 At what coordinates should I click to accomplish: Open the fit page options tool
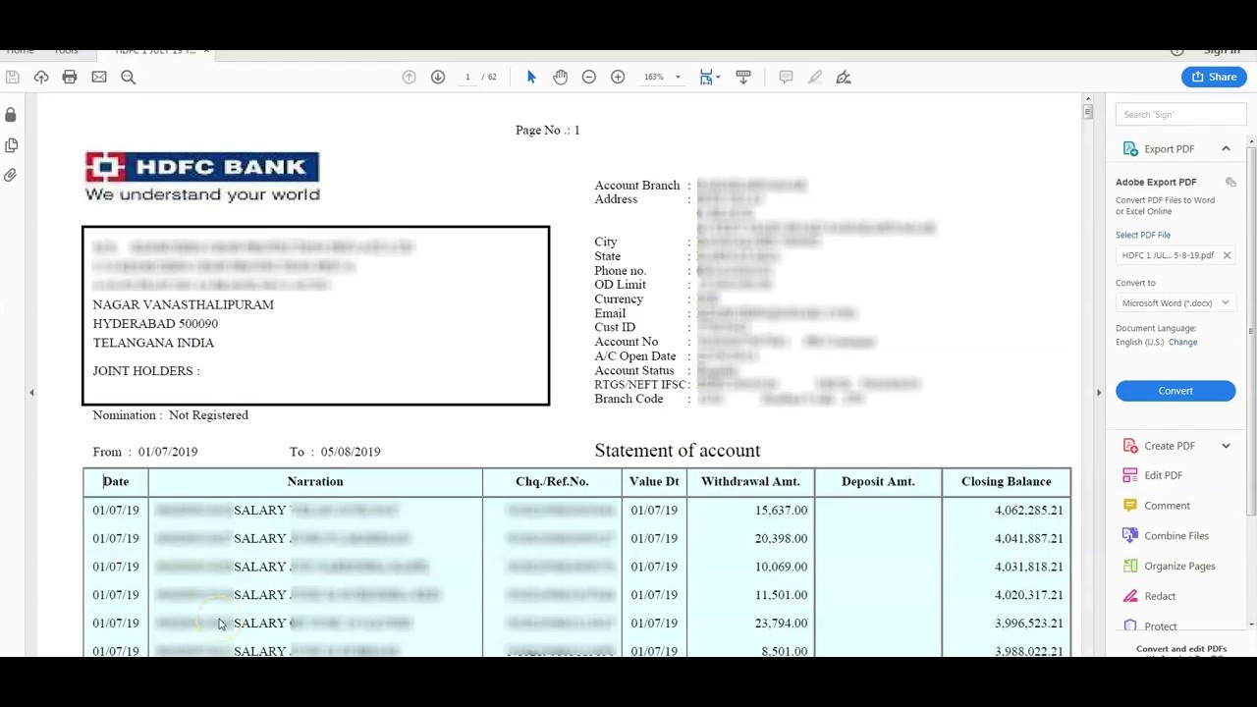point(709,77)
